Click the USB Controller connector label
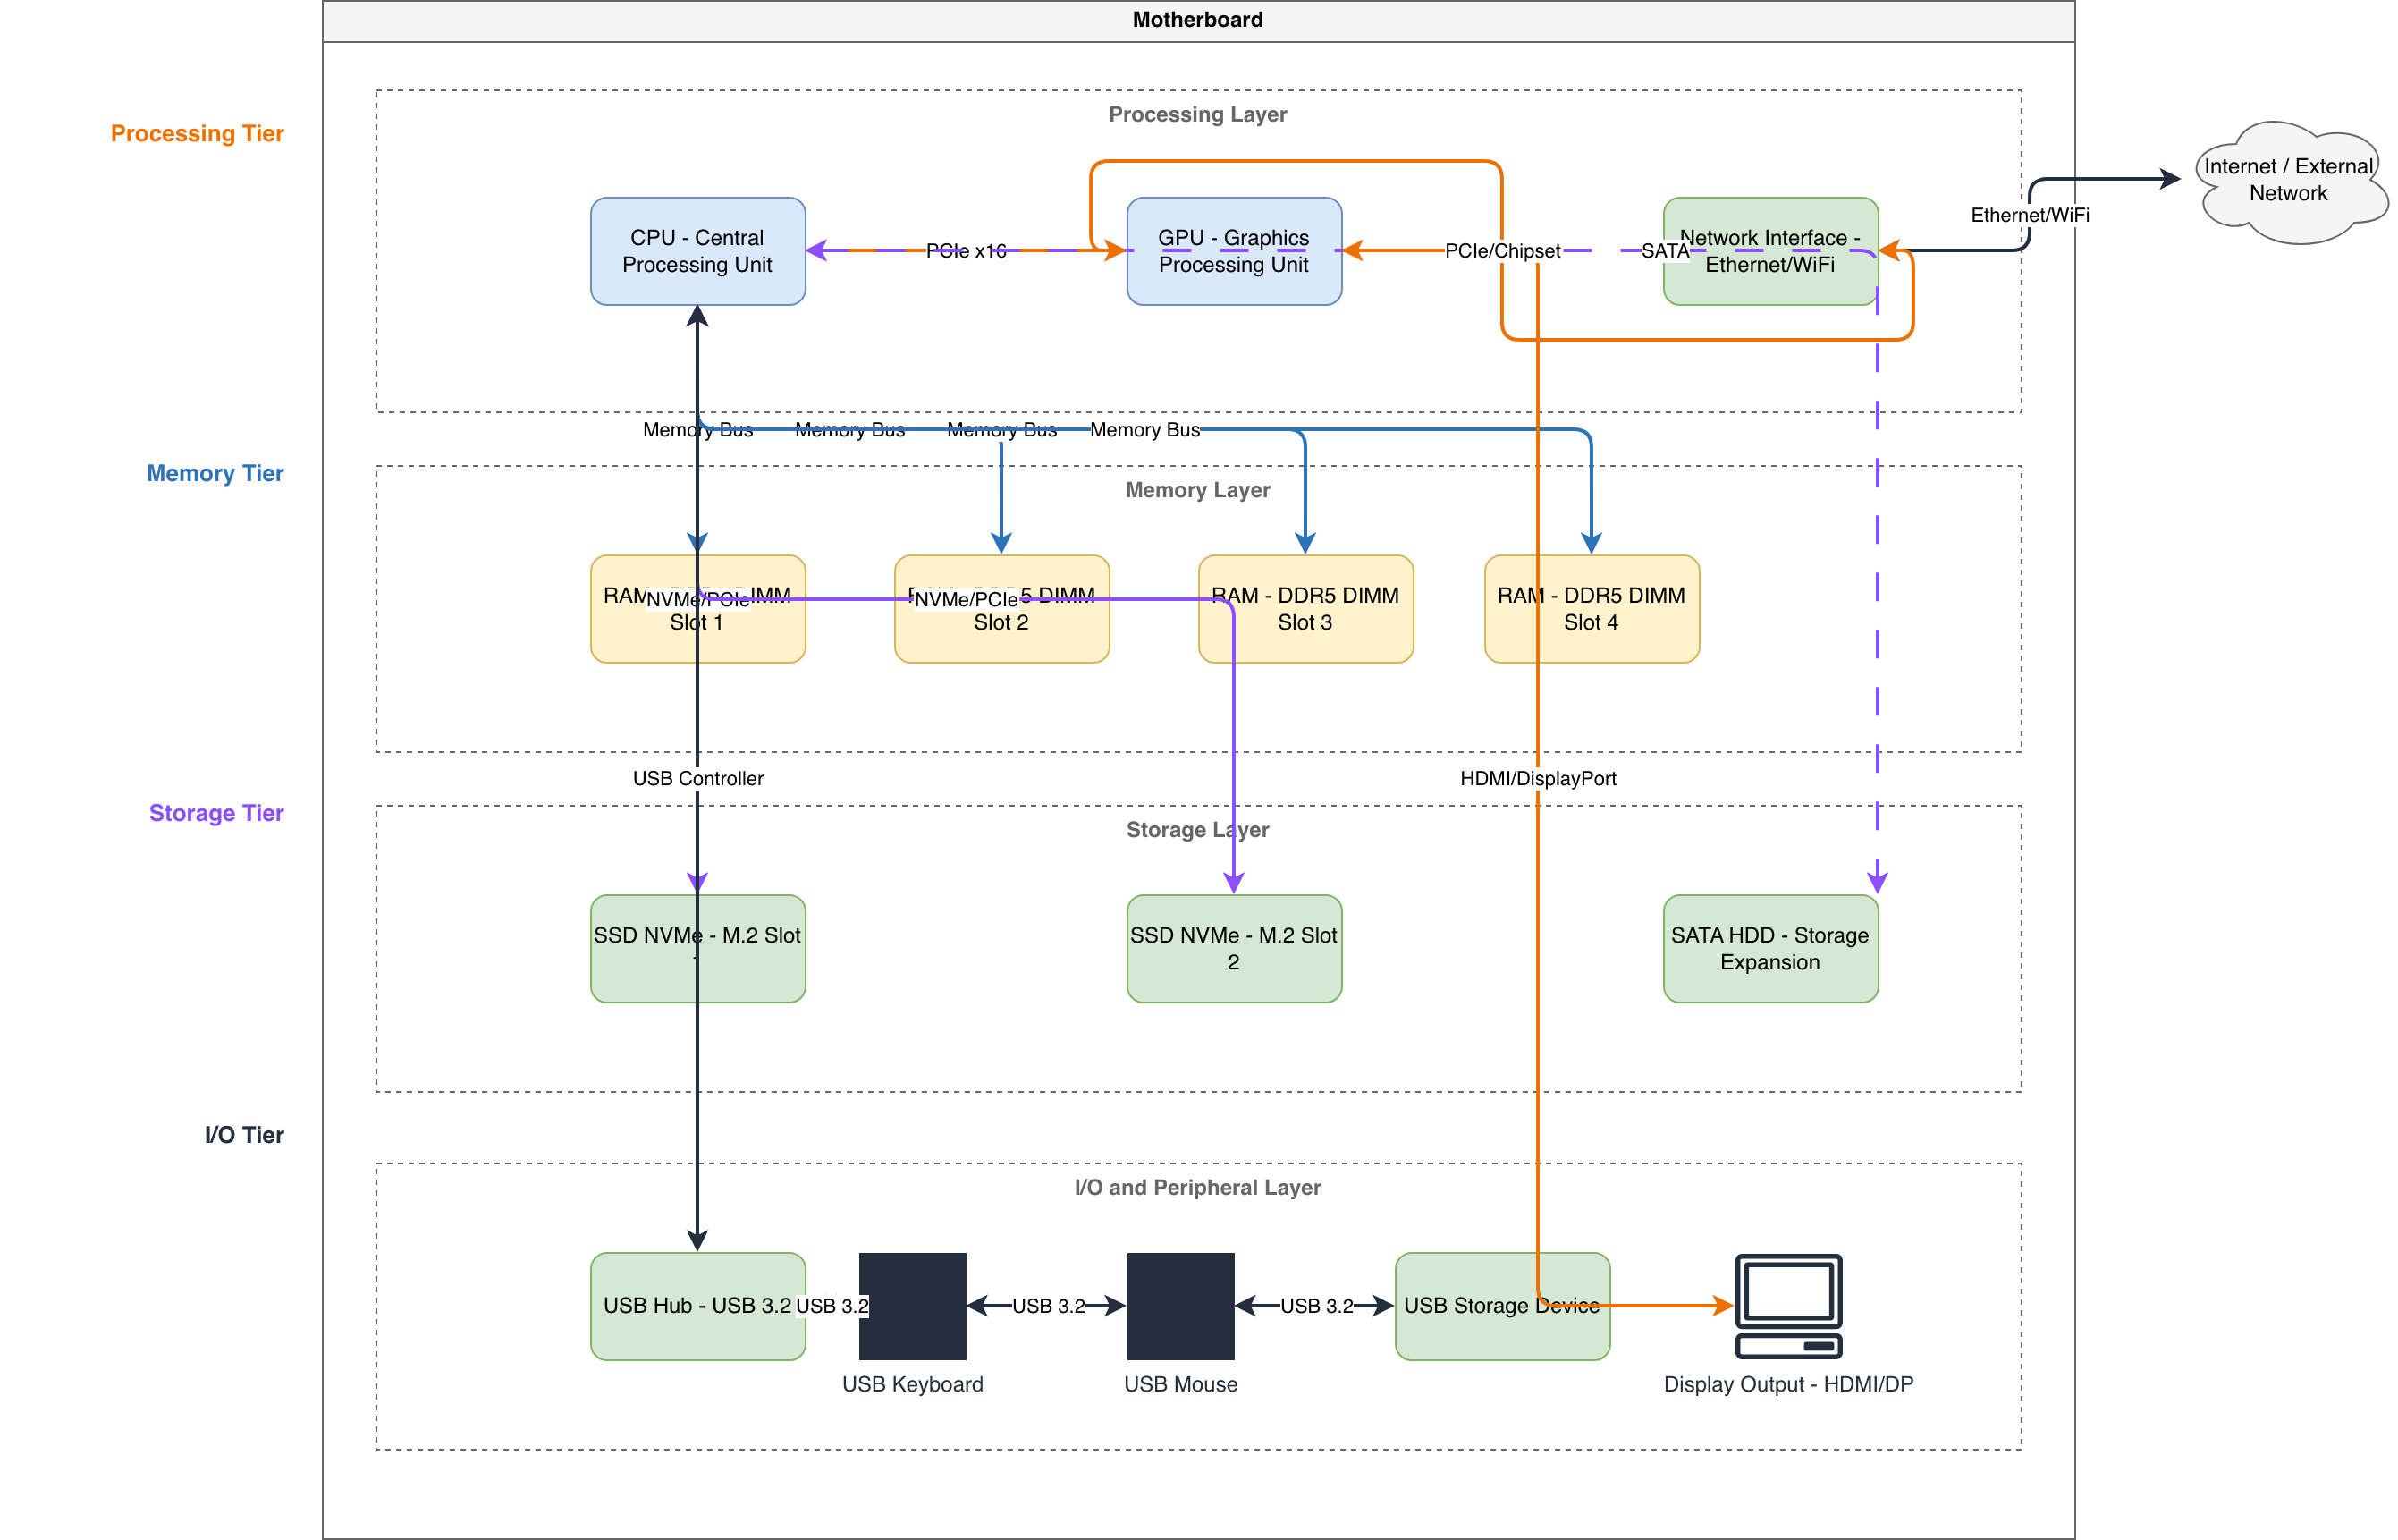Screen dimensions: 2398x1540 pos(697,778)
